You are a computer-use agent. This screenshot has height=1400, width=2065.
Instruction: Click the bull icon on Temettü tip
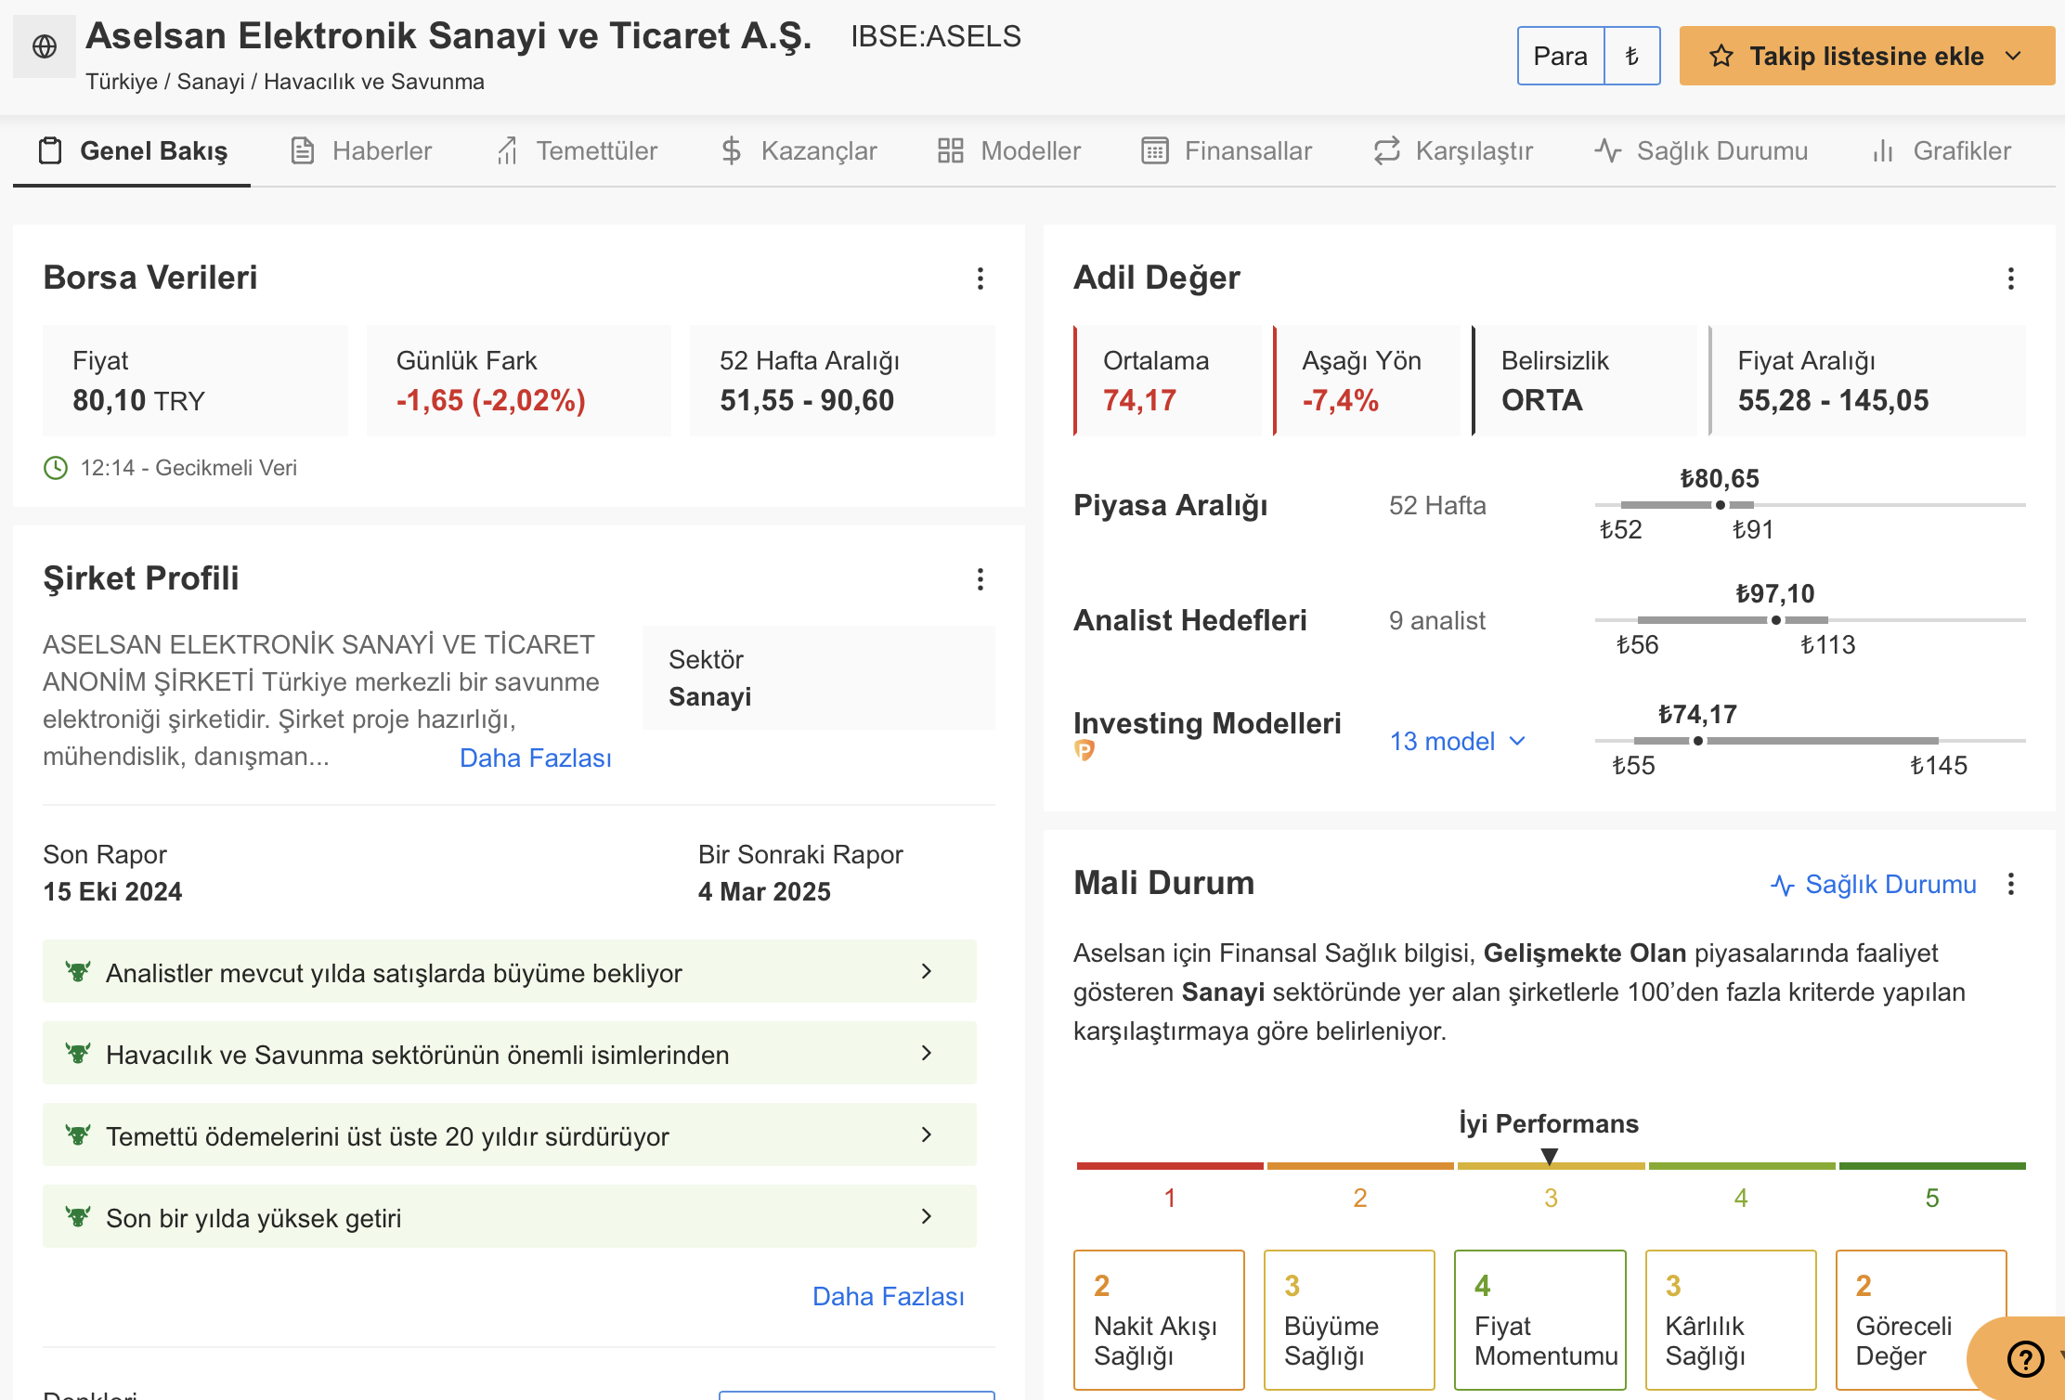pyautogui.click(x=78, y=1135)
